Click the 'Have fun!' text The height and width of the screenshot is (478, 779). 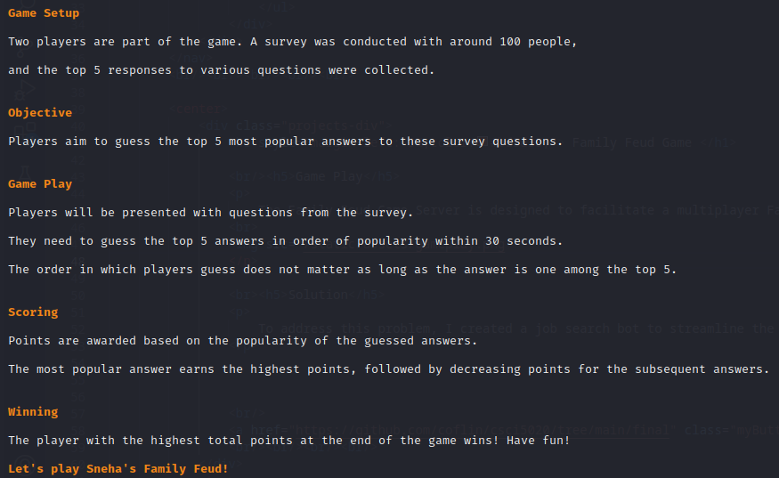click(x=538, y=441)
